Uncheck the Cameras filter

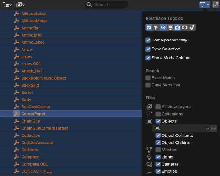tap(158, 164)
